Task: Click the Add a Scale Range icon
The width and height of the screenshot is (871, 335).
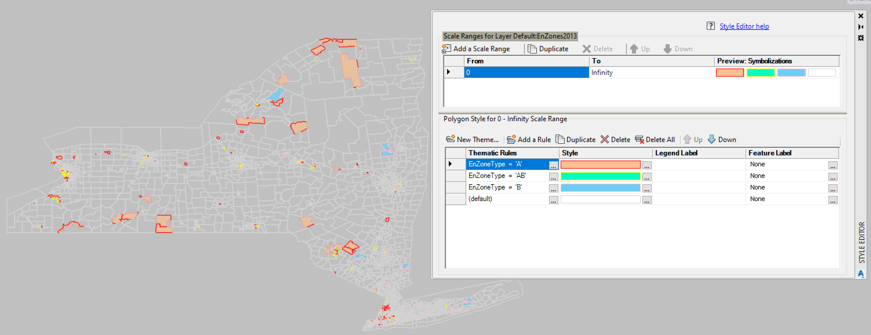Action: 447,49
